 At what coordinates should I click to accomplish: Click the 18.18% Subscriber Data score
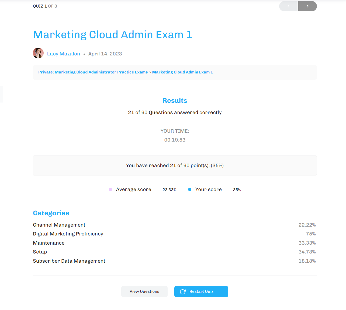(x=307, y=261)
